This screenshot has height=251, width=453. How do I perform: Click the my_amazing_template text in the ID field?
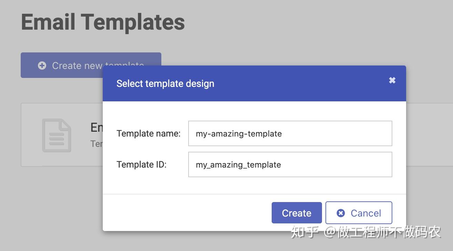coord(238,165)
